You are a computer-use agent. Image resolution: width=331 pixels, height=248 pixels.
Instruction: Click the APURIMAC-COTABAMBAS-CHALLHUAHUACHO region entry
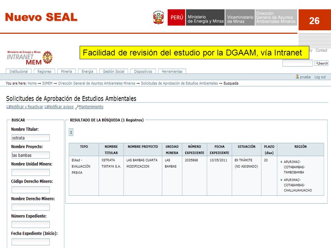click(x=298, y=185)
